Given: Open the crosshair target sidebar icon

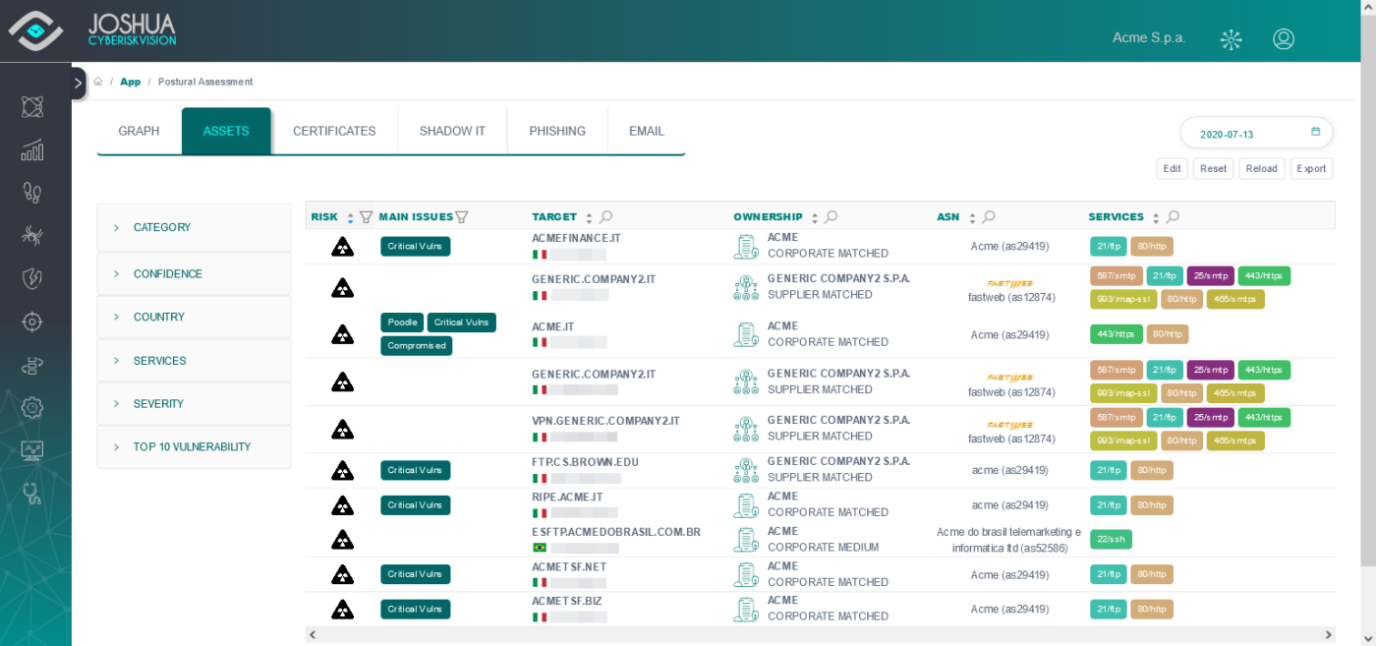Looking at the screenshot, I should tap(32, 322).
